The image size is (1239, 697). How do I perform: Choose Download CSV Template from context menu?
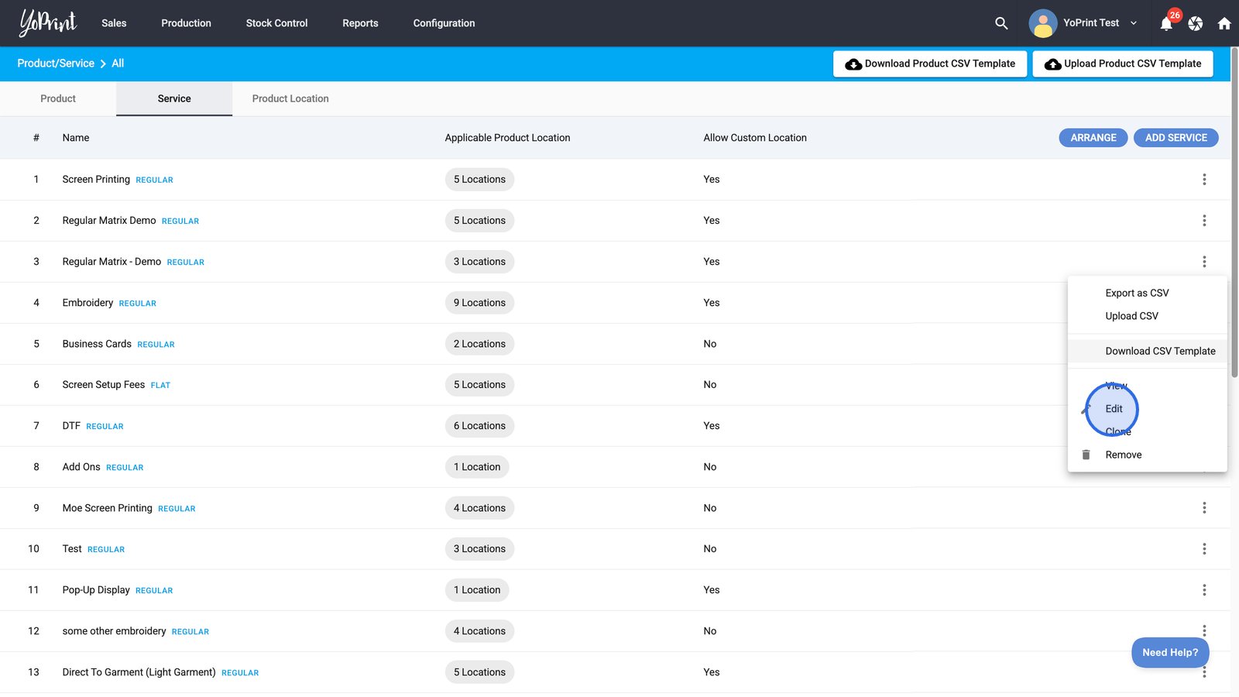point(1160,351)
